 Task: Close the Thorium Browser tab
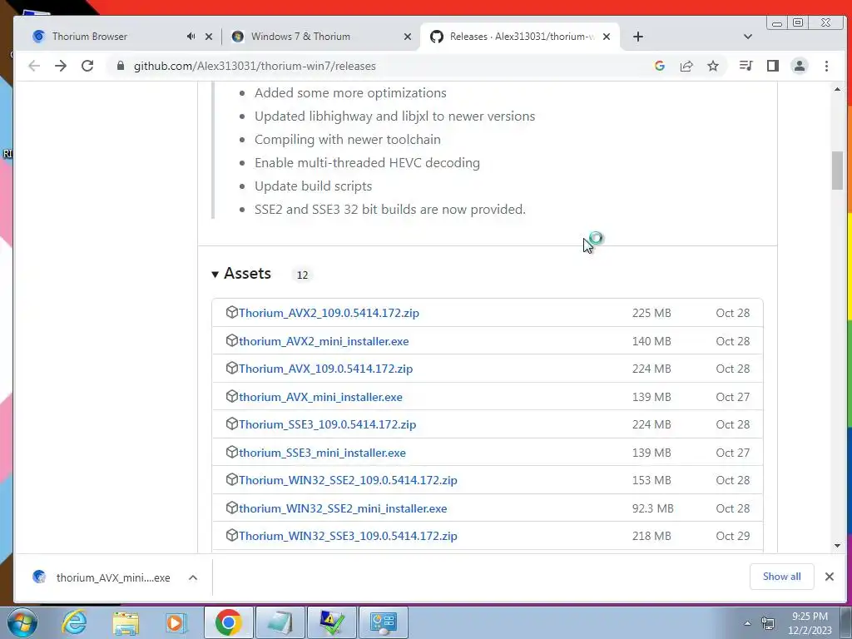209,37
